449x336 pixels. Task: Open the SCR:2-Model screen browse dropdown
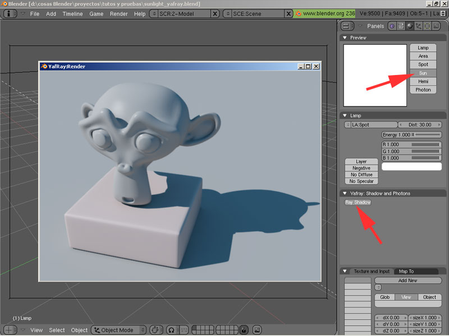click(x=154, y=13)
